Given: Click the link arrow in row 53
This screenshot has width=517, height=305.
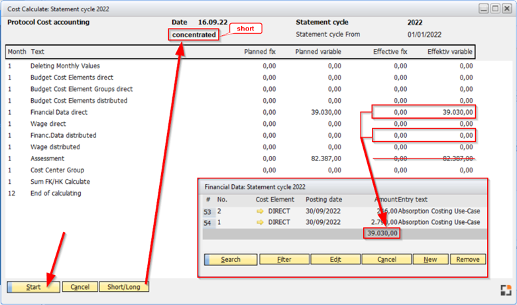Looking at the screenshot, I should (x=261, y=211).
